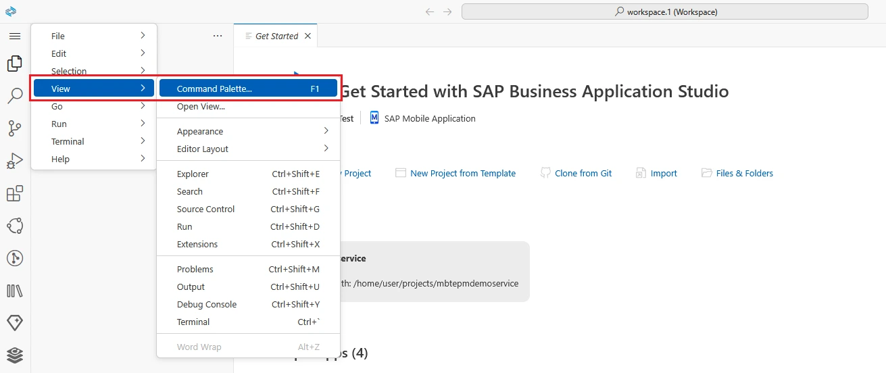886x373 pixels.
Task: Click the SAP Mobile Application label
Action: (430, 118)
